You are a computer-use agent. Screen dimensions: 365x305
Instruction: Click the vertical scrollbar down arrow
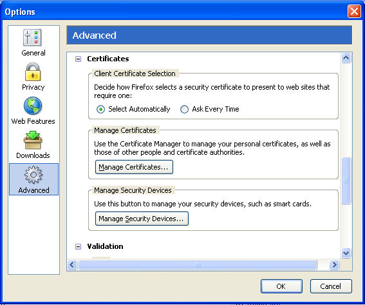[346, 253]
